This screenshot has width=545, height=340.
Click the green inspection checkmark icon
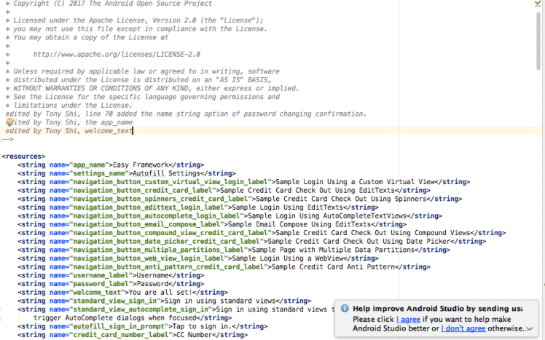(x=538, y=4)
